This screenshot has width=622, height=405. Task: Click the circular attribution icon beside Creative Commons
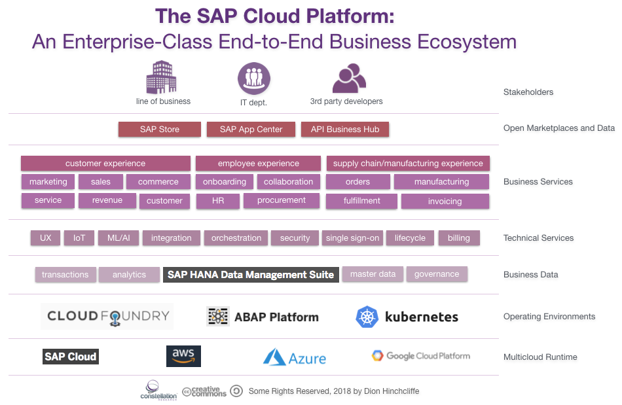tap(236, 391)
